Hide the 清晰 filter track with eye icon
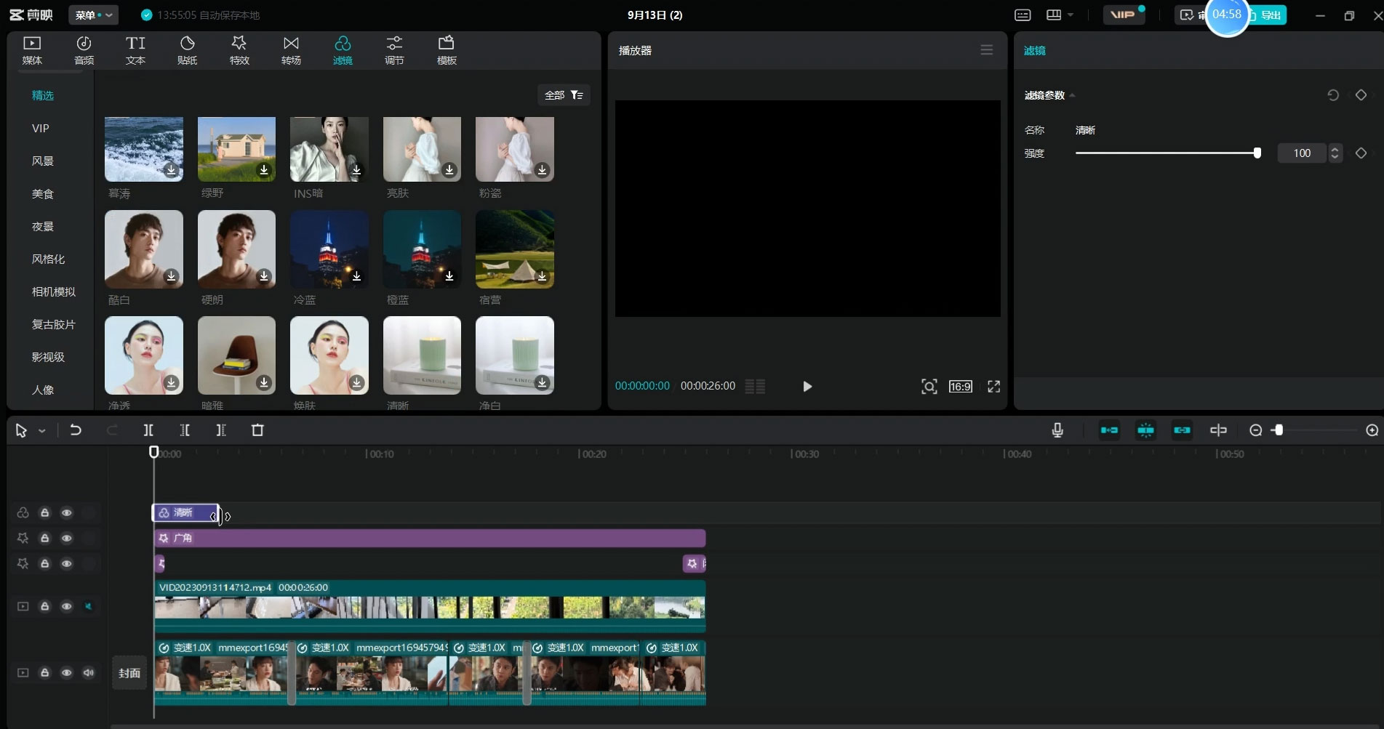1384x729 pixels. click(x=66, y=513)
